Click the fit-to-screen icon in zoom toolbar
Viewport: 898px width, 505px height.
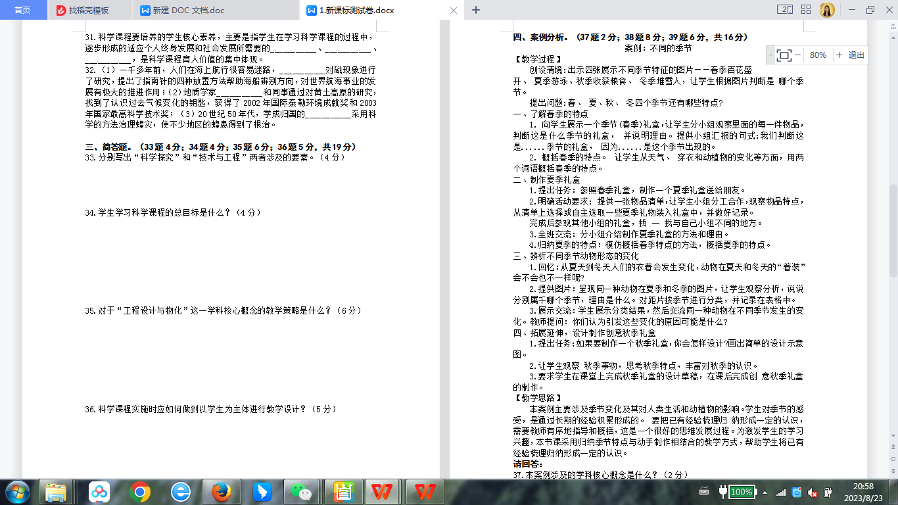pyautogui.click(x=784, y=55)
